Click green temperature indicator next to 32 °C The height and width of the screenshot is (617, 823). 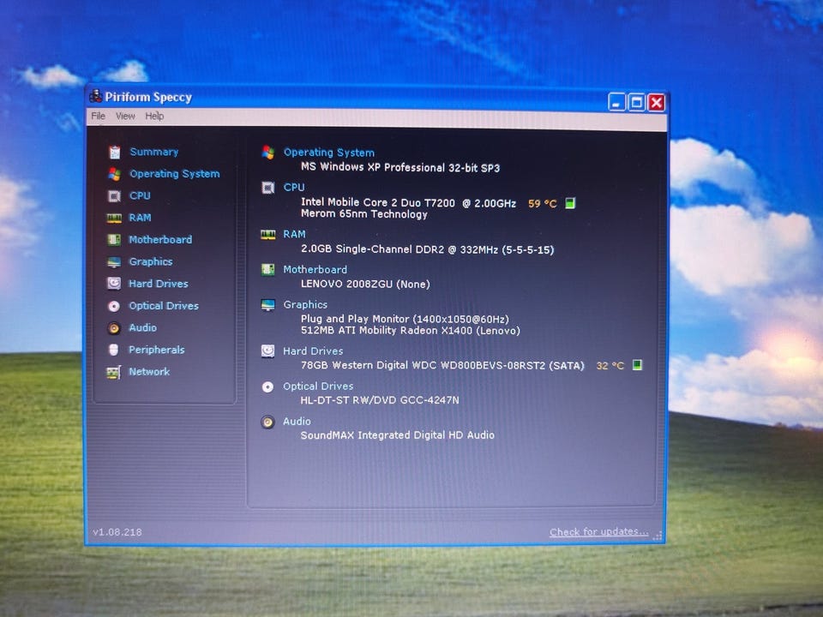pos(637,365)
